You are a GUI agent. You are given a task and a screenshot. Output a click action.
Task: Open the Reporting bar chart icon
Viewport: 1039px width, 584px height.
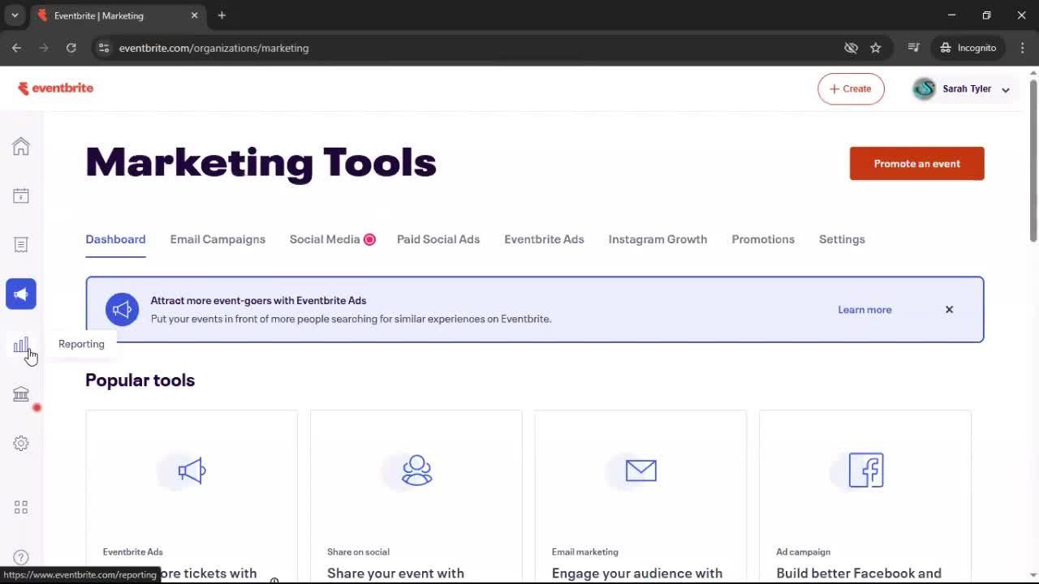click(x=21, y=345)
